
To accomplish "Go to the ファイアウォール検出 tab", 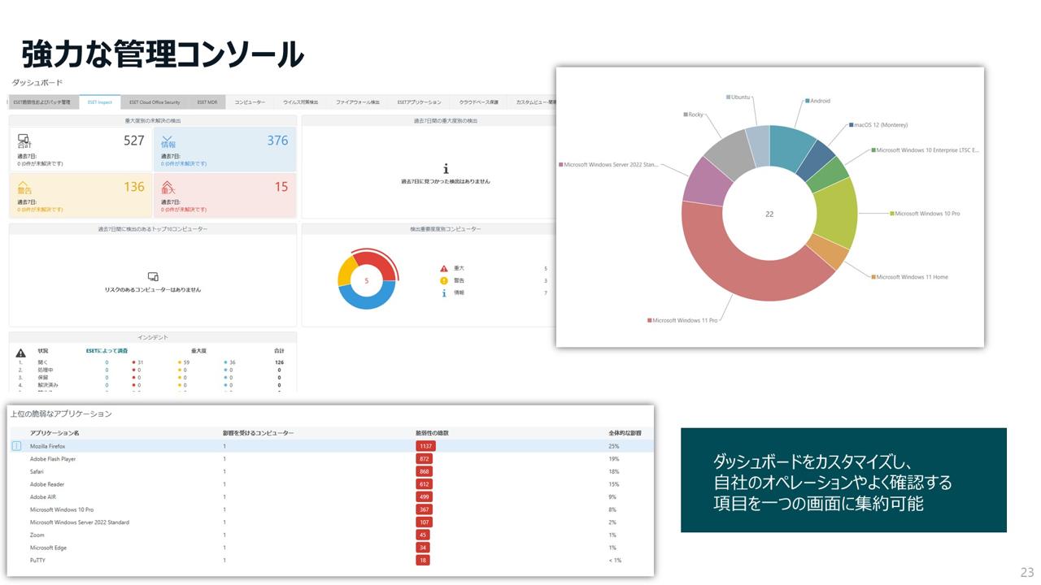I will coord(357,102).
